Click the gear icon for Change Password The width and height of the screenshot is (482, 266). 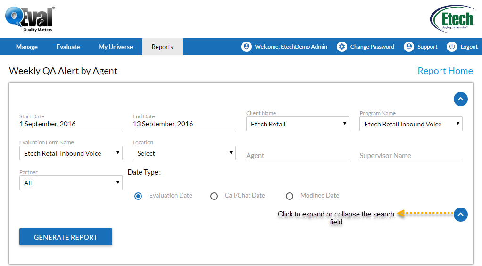(x=342, y=47)
